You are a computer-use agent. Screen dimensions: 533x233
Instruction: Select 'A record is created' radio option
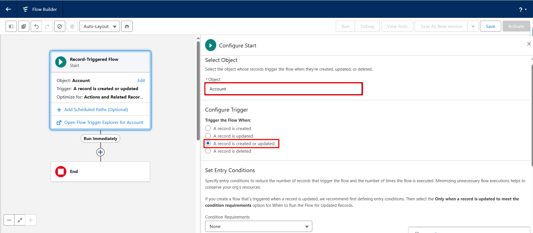tap(208, 128)
